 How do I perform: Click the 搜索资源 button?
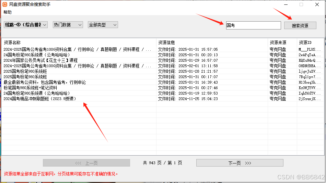(x=300, y=26)
